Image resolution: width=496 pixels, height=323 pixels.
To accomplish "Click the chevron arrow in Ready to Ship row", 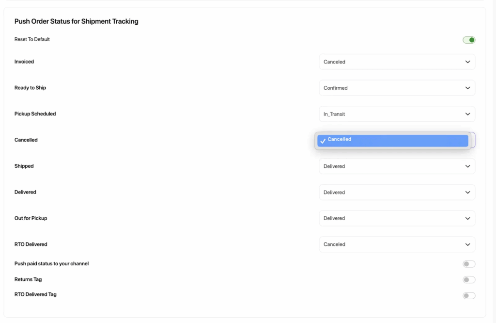I will pos(467,88).
